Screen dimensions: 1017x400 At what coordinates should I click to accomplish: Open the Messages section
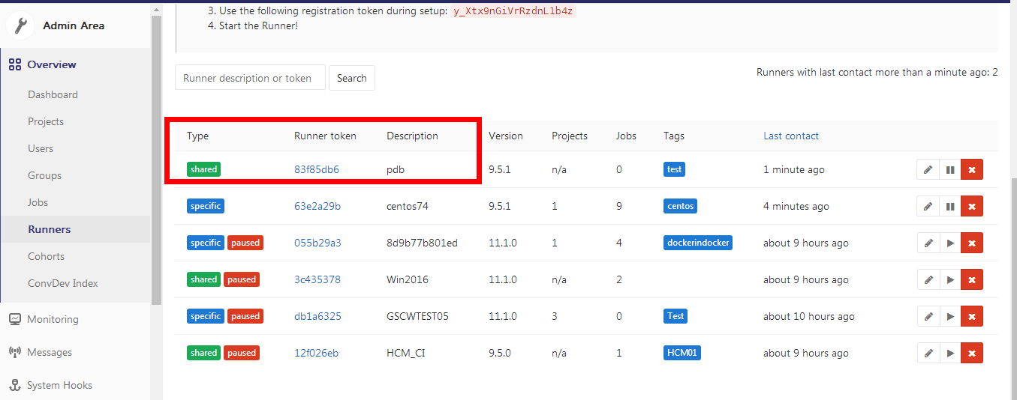pyautogui.click(x=50, y=352)
